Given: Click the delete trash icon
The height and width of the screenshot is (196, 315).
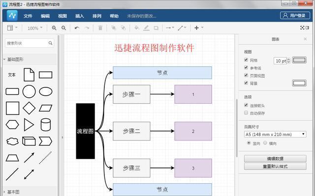Looking at the screenshot, I should coord(100,28).
